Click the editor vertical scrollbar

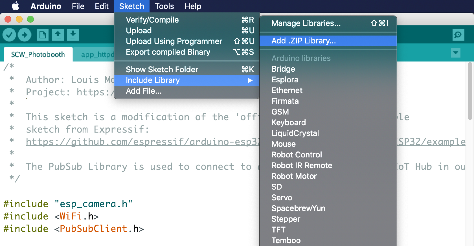470,91
